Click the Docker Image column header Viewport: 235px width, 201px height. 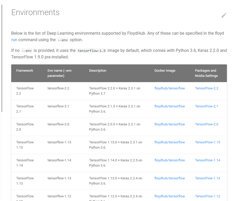point(165,71)
